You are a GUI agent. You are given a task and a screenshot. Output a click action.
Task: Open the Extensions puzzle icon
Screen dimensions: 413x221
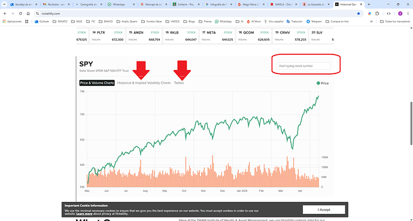(377, 13)
